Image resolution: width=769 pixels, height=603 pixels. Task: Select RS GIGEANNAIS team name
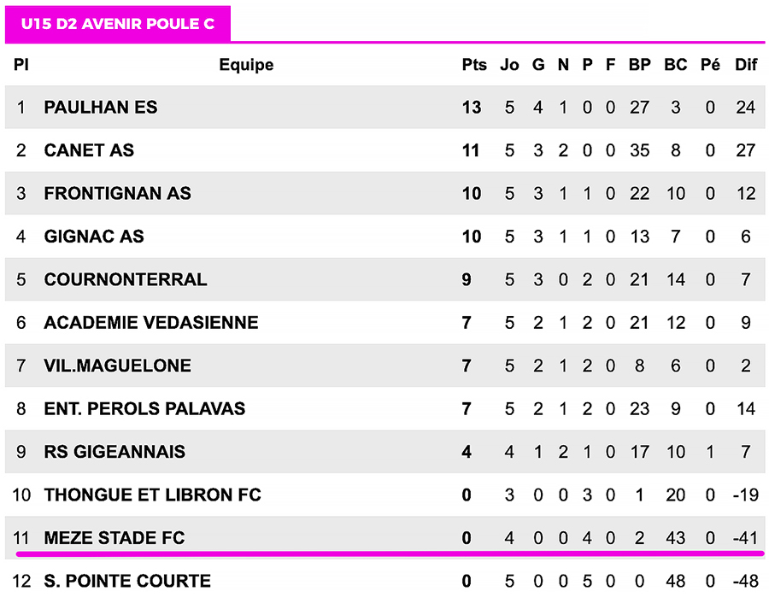click(114, 452)
